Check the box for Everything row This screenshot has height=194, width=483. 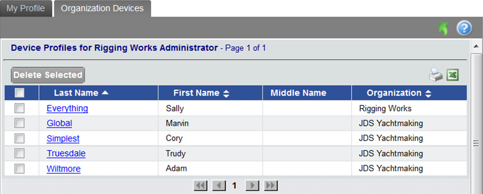pyautogui.click(x=20, y=108)
